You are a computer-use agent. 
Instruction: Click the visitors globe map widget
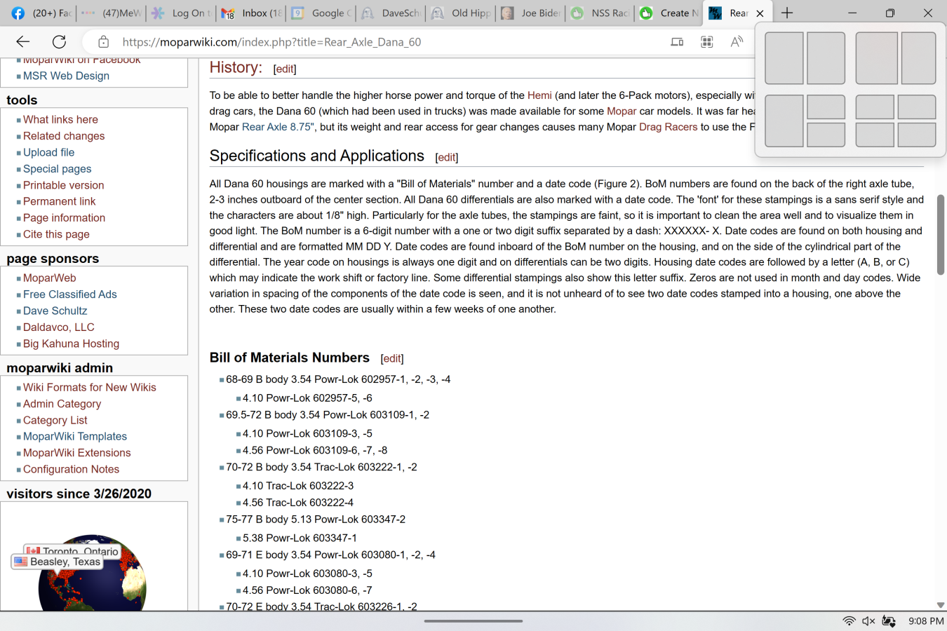coord(92,571)
